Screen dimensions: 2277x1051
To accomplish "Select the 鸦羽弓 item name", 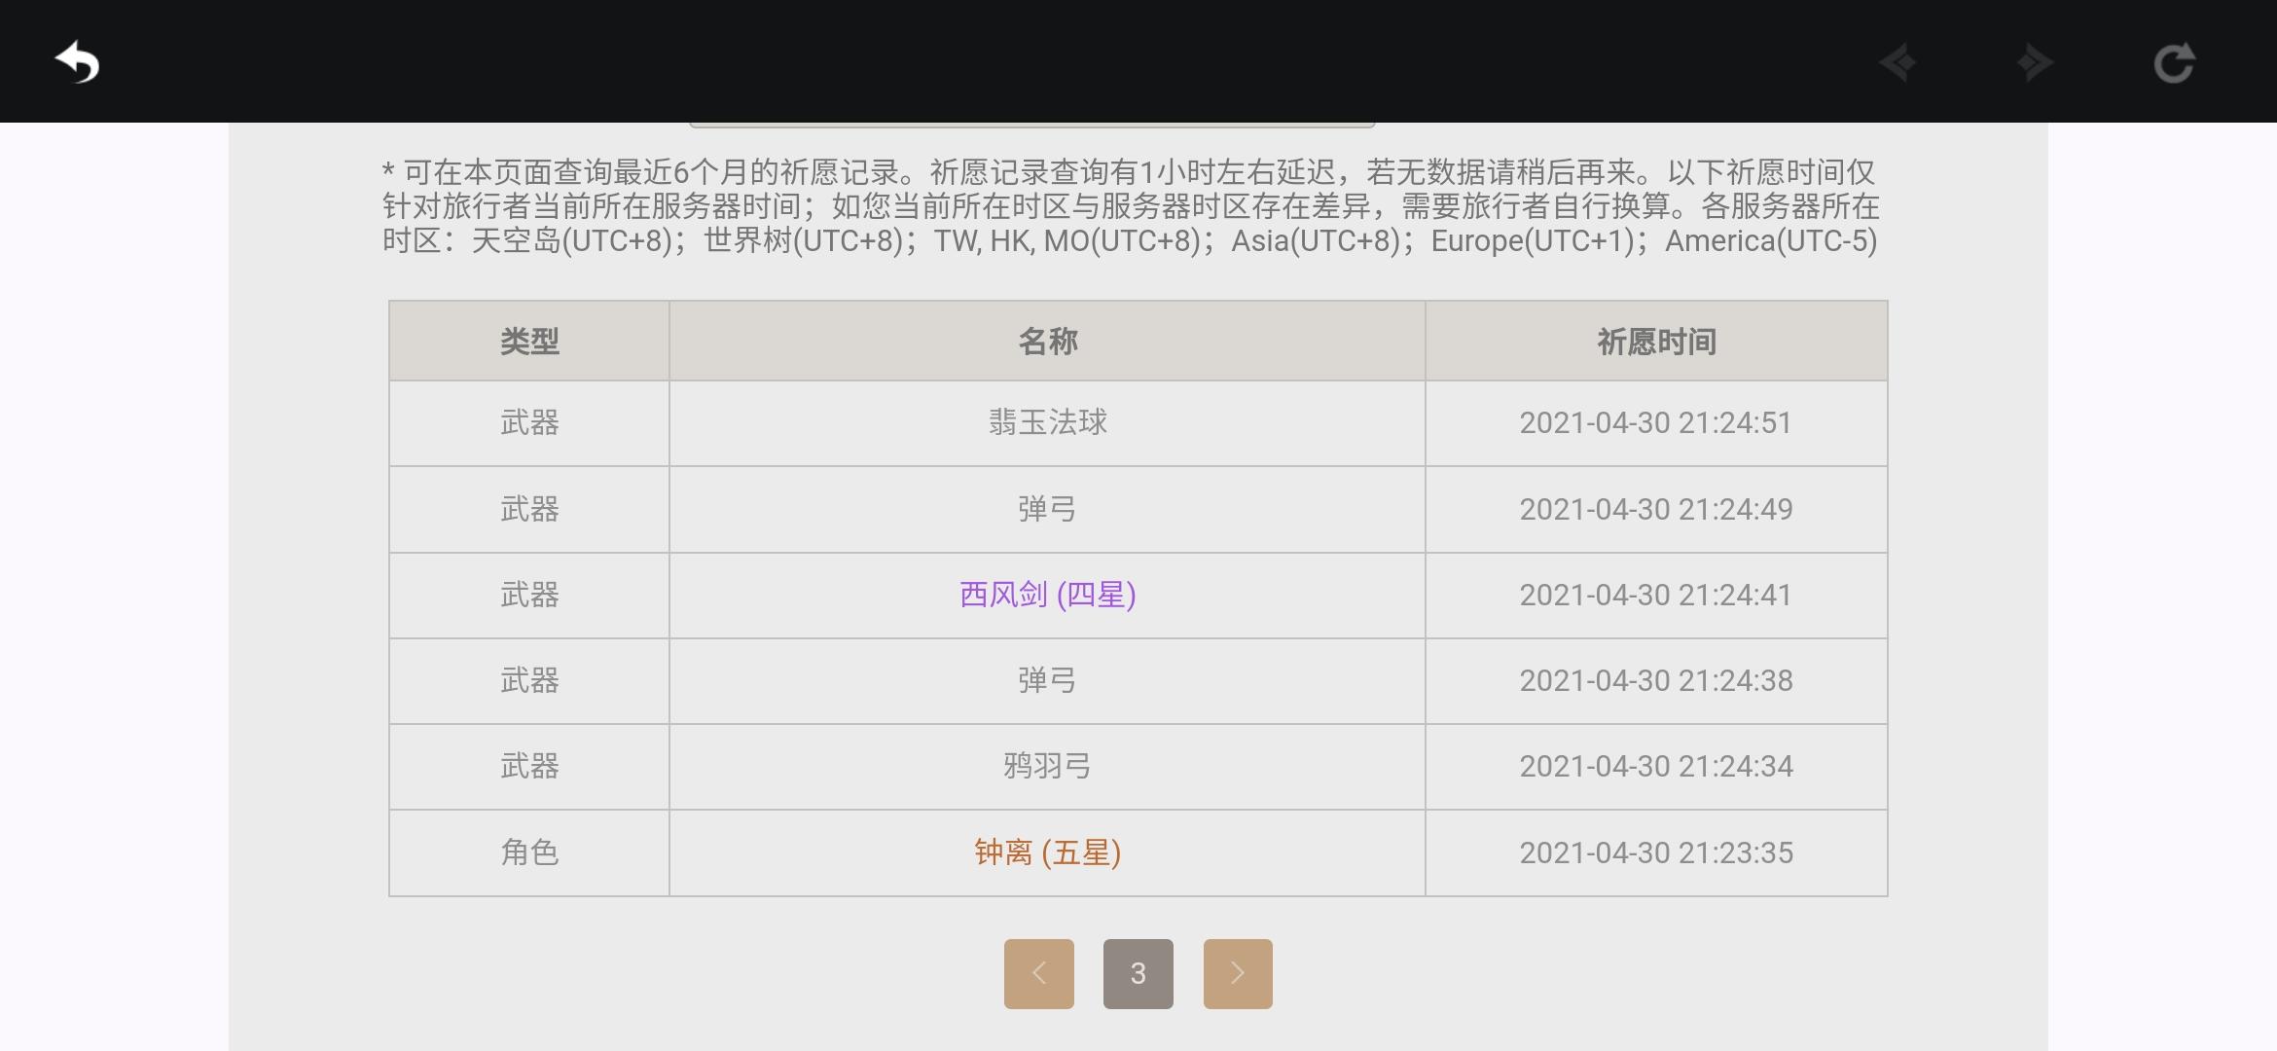I will tap(1048, 767).
